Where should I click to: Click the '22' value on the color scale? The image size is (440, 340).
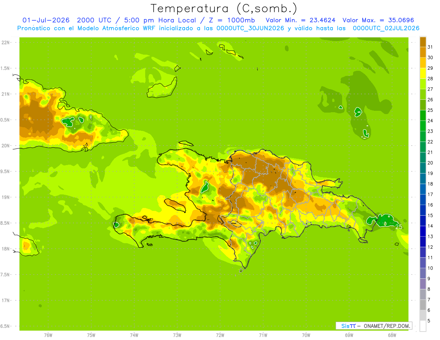[430, 142]
